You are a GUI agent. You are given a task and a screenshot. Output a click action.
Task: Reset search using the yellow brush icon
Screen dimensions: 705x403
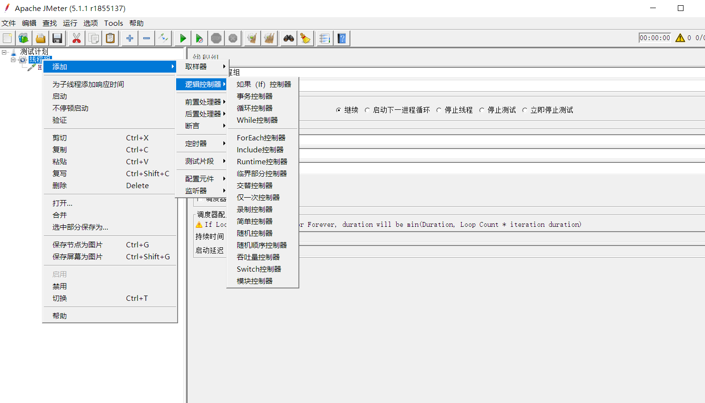click(x=305, y=38)
